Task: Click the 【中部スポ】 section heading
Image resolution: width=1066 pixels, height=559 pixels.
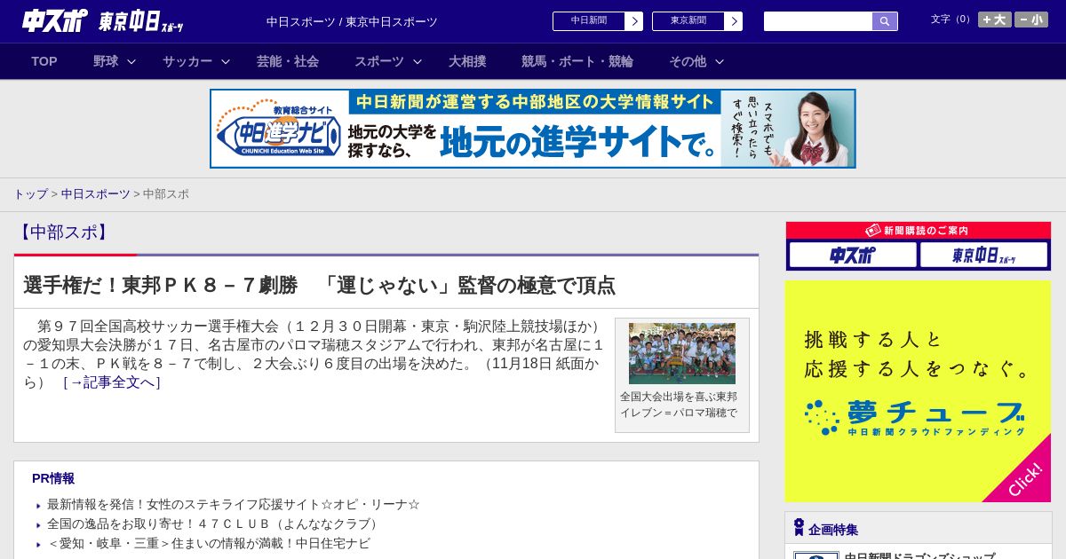Action: click(x=62, y=232)
